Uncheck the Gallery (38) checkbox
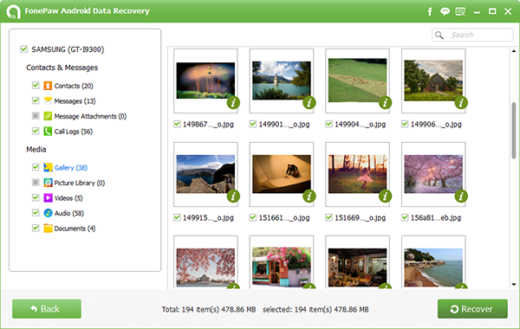520x329 pixels. (x=36, y=167)
